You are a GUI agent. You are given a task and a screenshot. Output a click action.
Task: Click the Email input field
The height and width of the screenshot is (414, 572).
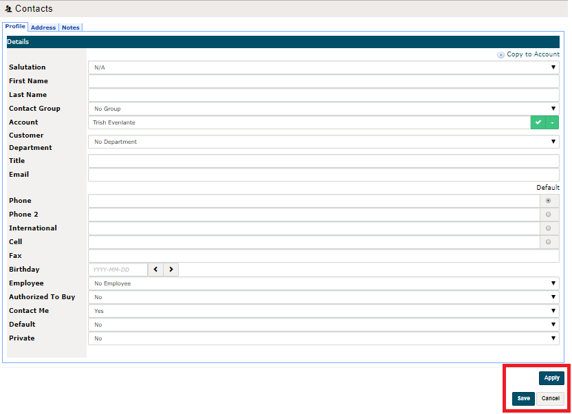click(323, 174)
